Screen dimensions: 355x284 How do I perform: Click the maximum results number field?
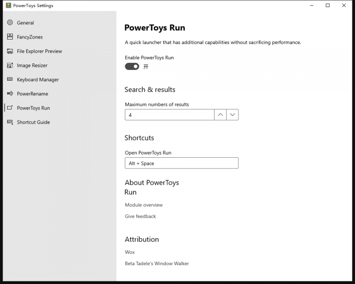coord(169,115)
